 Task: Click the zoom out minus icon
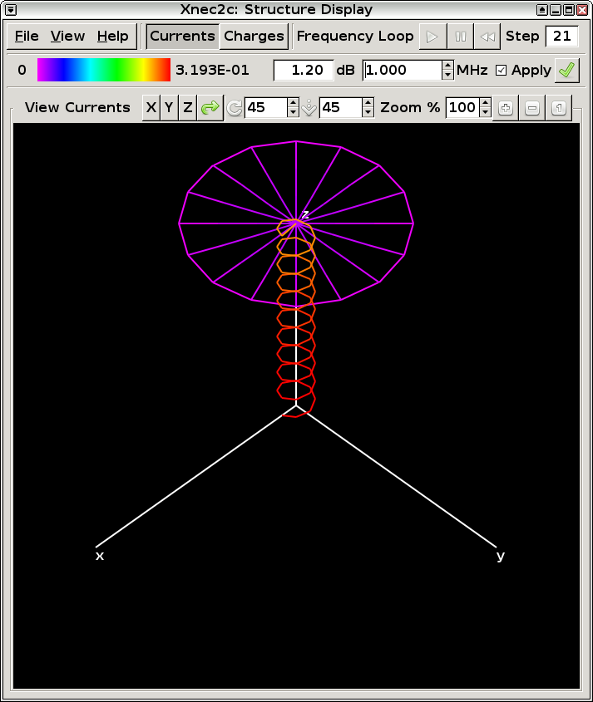[532, 108]
